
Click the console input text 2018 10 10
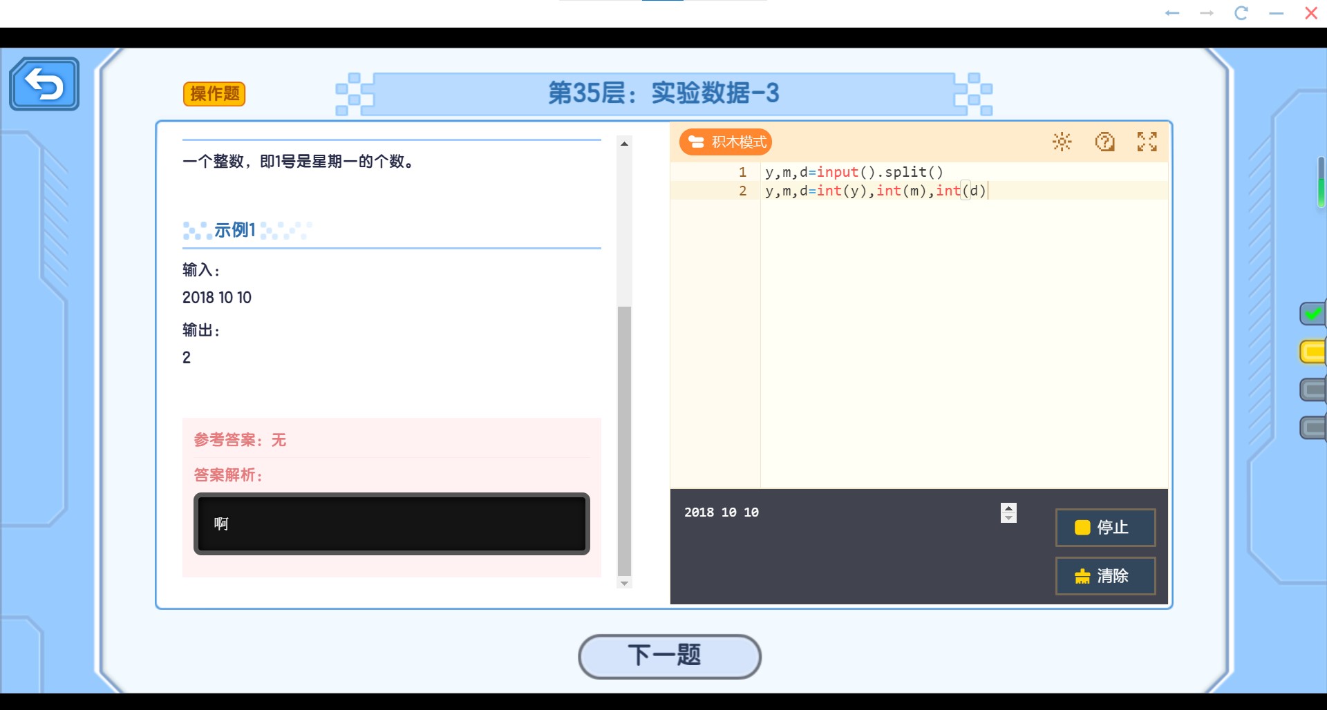pyautogui.click(x=722, y=512)
